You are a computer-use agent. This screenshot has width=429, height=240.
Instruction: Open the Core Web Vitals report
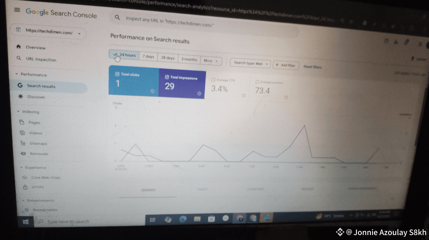[x=46, y=178]
